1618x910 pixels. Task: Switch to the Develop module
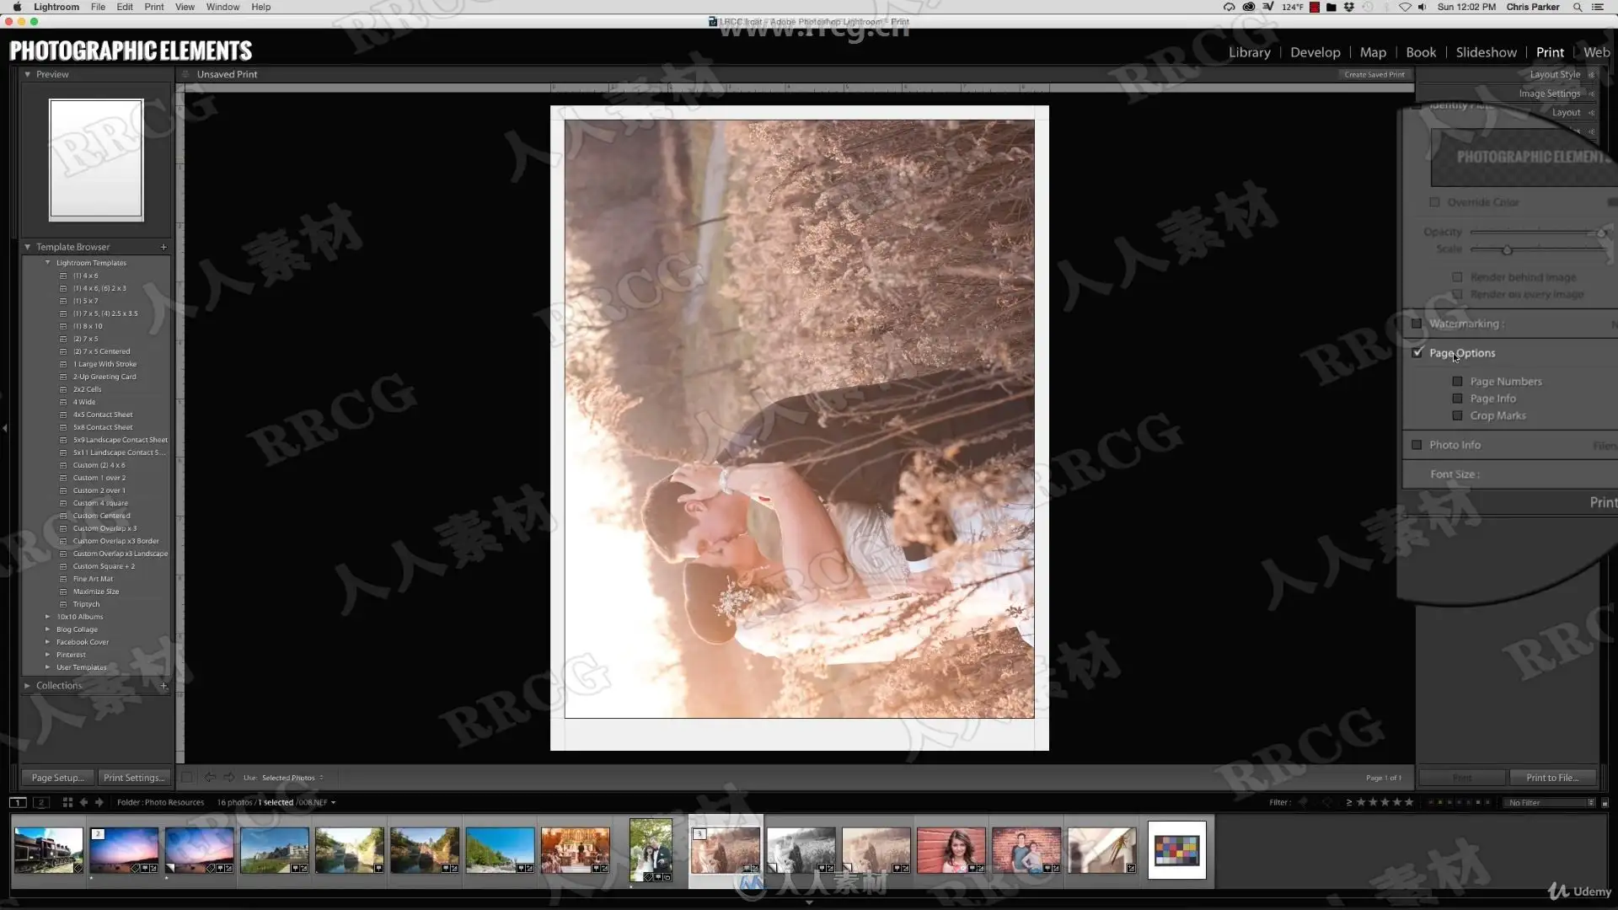pyautogui.click(x=1315, y=52)
